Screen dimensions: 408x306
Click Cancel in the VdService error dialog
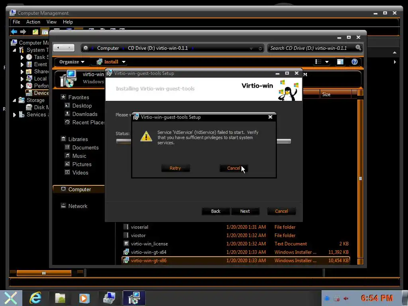233,168
